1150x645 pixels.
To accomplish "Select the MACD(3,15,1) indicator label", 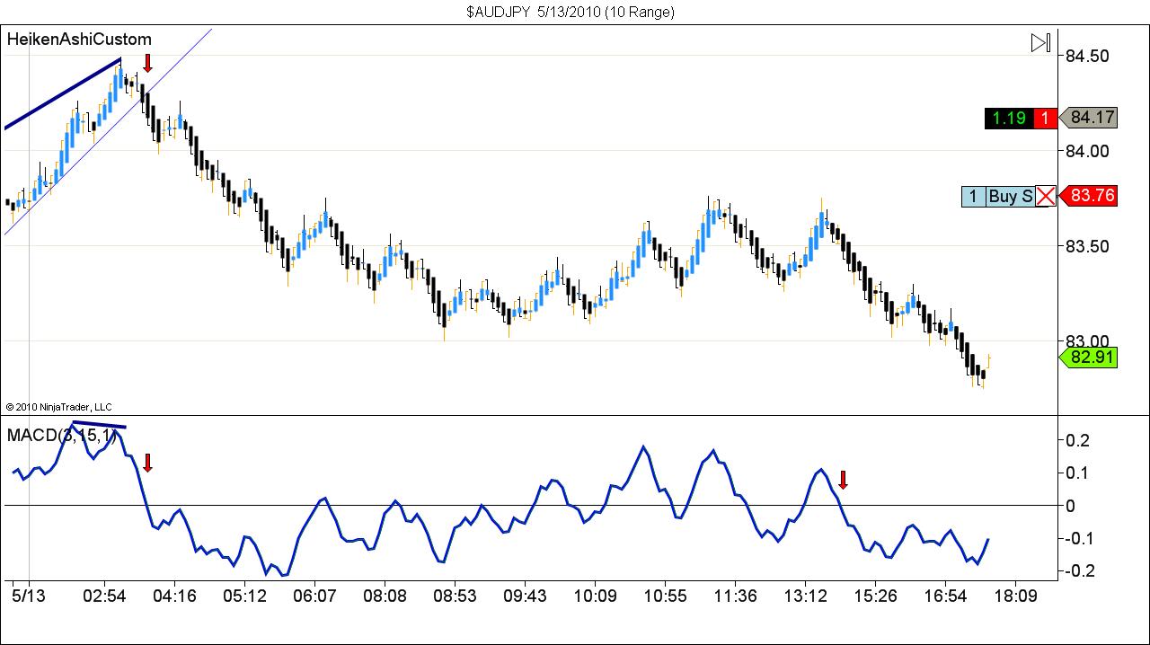I will (54, 437).
